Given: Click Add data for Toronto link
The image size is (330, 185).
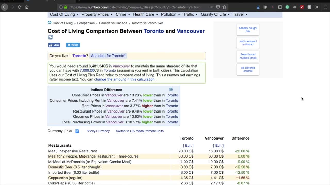Looking at the screenshot, I should click(x=108, y=56).
